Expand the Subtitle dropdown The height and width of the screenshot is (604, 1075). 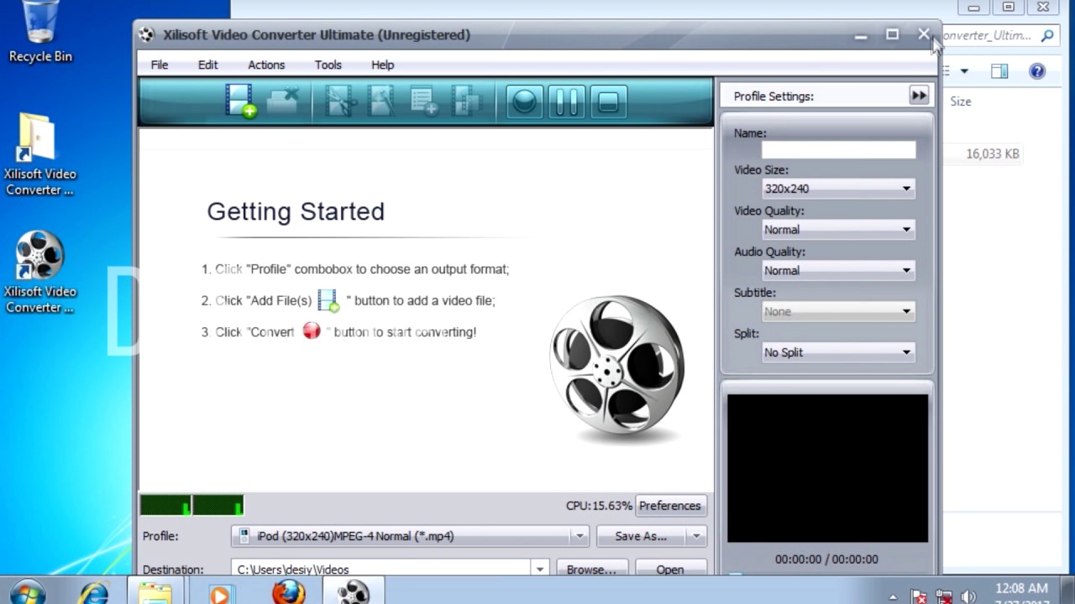(x=906, y=311)
